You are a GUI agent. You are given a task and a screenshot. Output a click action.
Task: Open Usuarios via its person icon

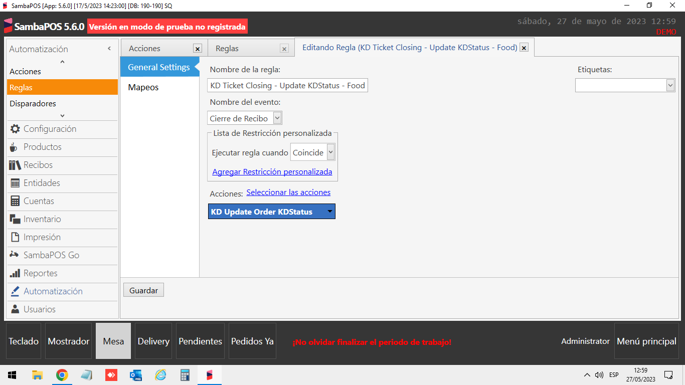pyautogui.click(x=15, y=309)
